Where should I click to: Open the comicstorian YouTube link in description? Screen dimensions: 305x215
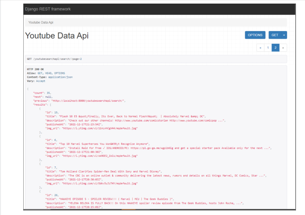(141, 121)
